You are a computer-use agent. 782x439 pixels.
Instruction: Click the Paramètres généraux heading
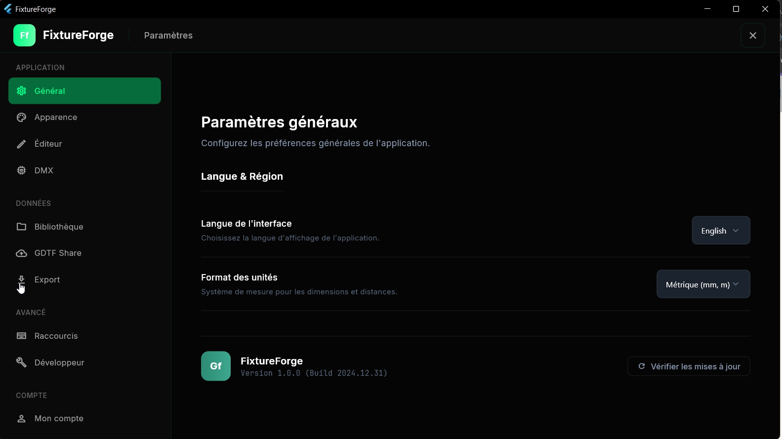[279, 122]
